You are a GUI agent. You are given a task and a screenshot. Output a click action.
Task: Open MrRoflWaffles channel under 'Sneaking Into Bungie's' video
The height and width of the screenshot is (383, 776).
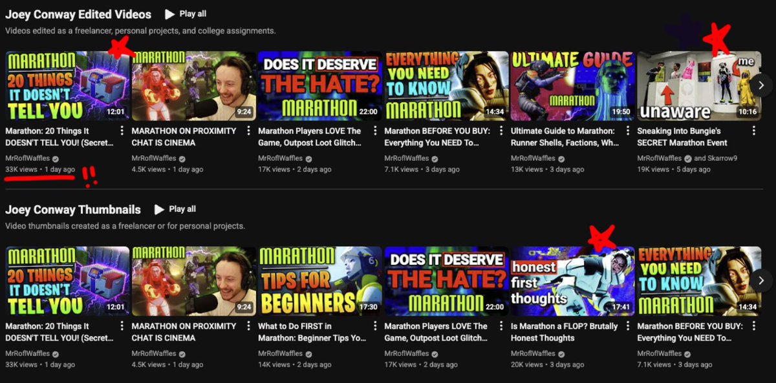[x=660, y=158]
